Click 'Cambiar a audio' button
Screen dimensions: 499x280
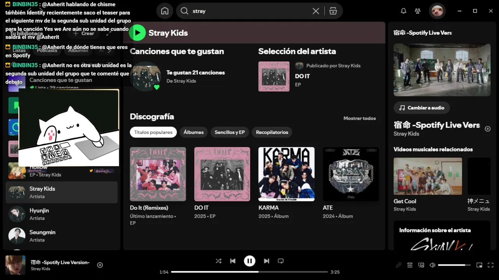[x=422, y=108]
